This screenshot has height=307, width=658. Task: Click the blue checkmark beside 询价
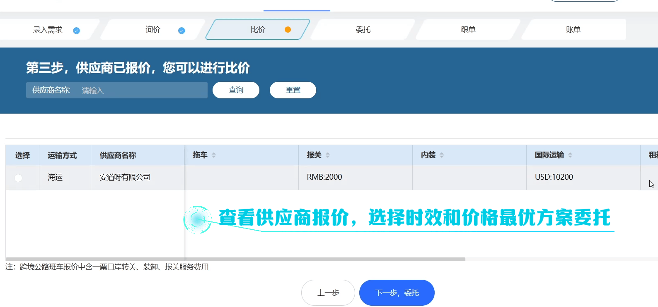[x=181, y=31]
